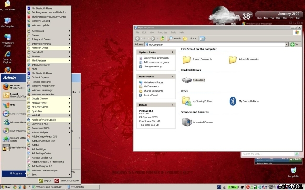
Task: Click the Log Off button
Action: (45, 180)
